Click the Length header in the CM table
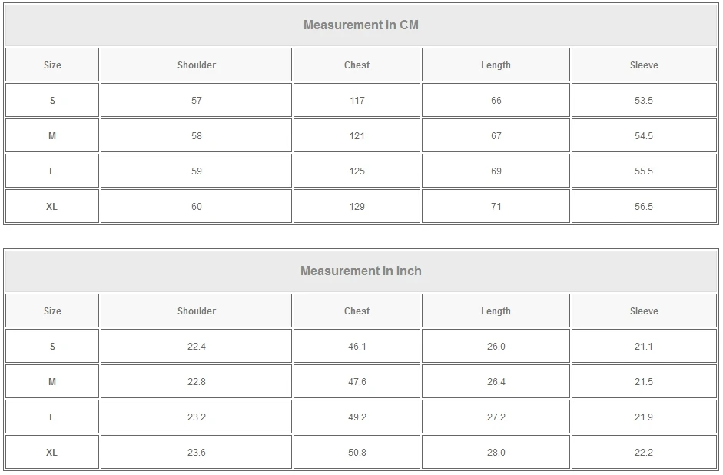 496,65
